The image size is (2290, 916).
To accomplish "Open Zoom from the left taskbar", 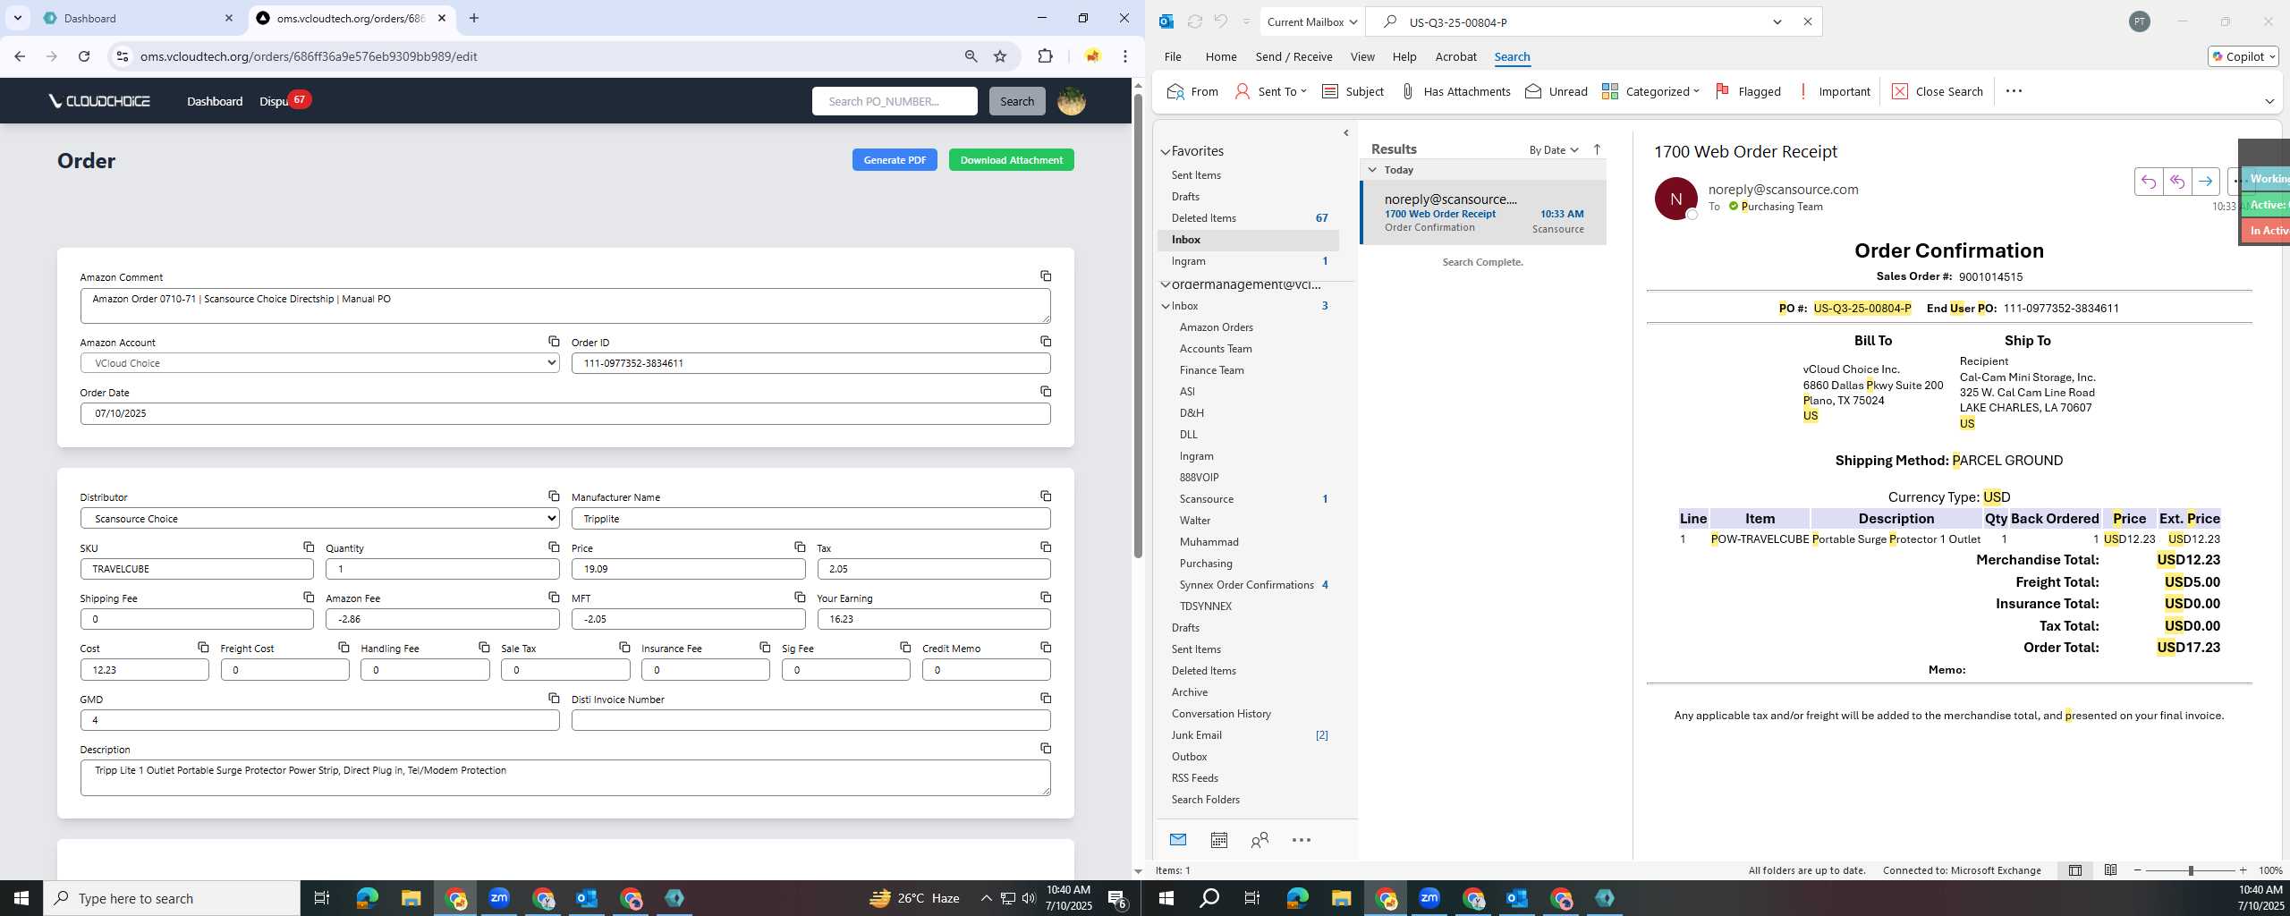I will coord(499,898).
